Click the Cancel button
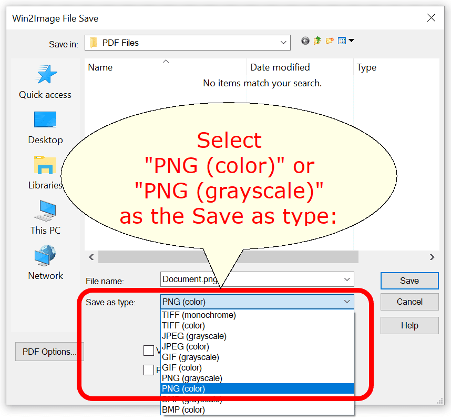Image resolution: width=451 pixels, height=420 pixels. 409,302
